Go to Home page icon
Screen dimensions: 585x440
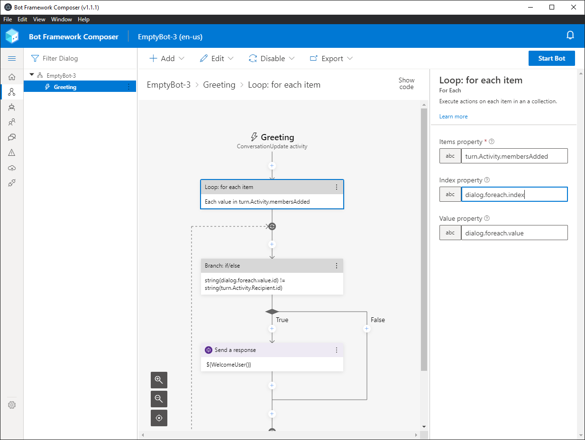coord(12,77)
